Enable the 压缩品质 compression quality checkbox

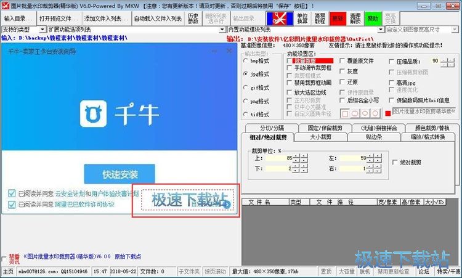coord(391,62)
